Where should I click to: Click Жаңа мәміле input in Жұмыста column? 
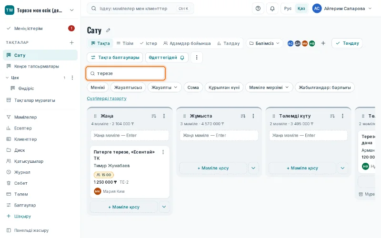219,136
